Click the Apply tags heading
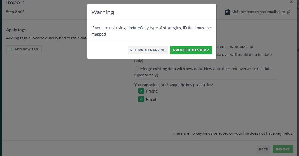Viewport: 299px width, 156px height. (16, 30)
